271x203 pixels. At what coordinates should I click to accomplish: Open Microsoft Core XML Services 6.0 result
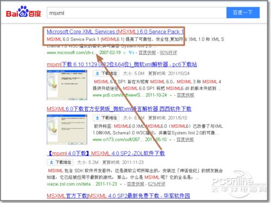click(115, 32)
